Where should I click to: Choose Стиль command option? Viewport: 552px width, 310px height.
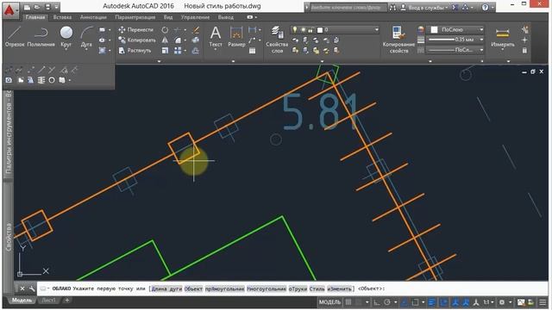tap(317, 289)
